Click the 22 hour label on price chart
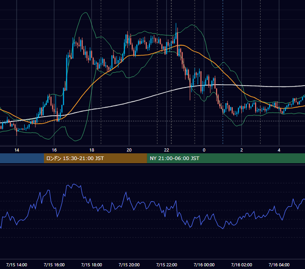Screen dimensions: 305x269 click(x=166, y=150)
